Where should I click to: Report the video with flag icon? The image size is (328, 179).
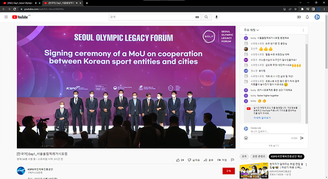232,160
